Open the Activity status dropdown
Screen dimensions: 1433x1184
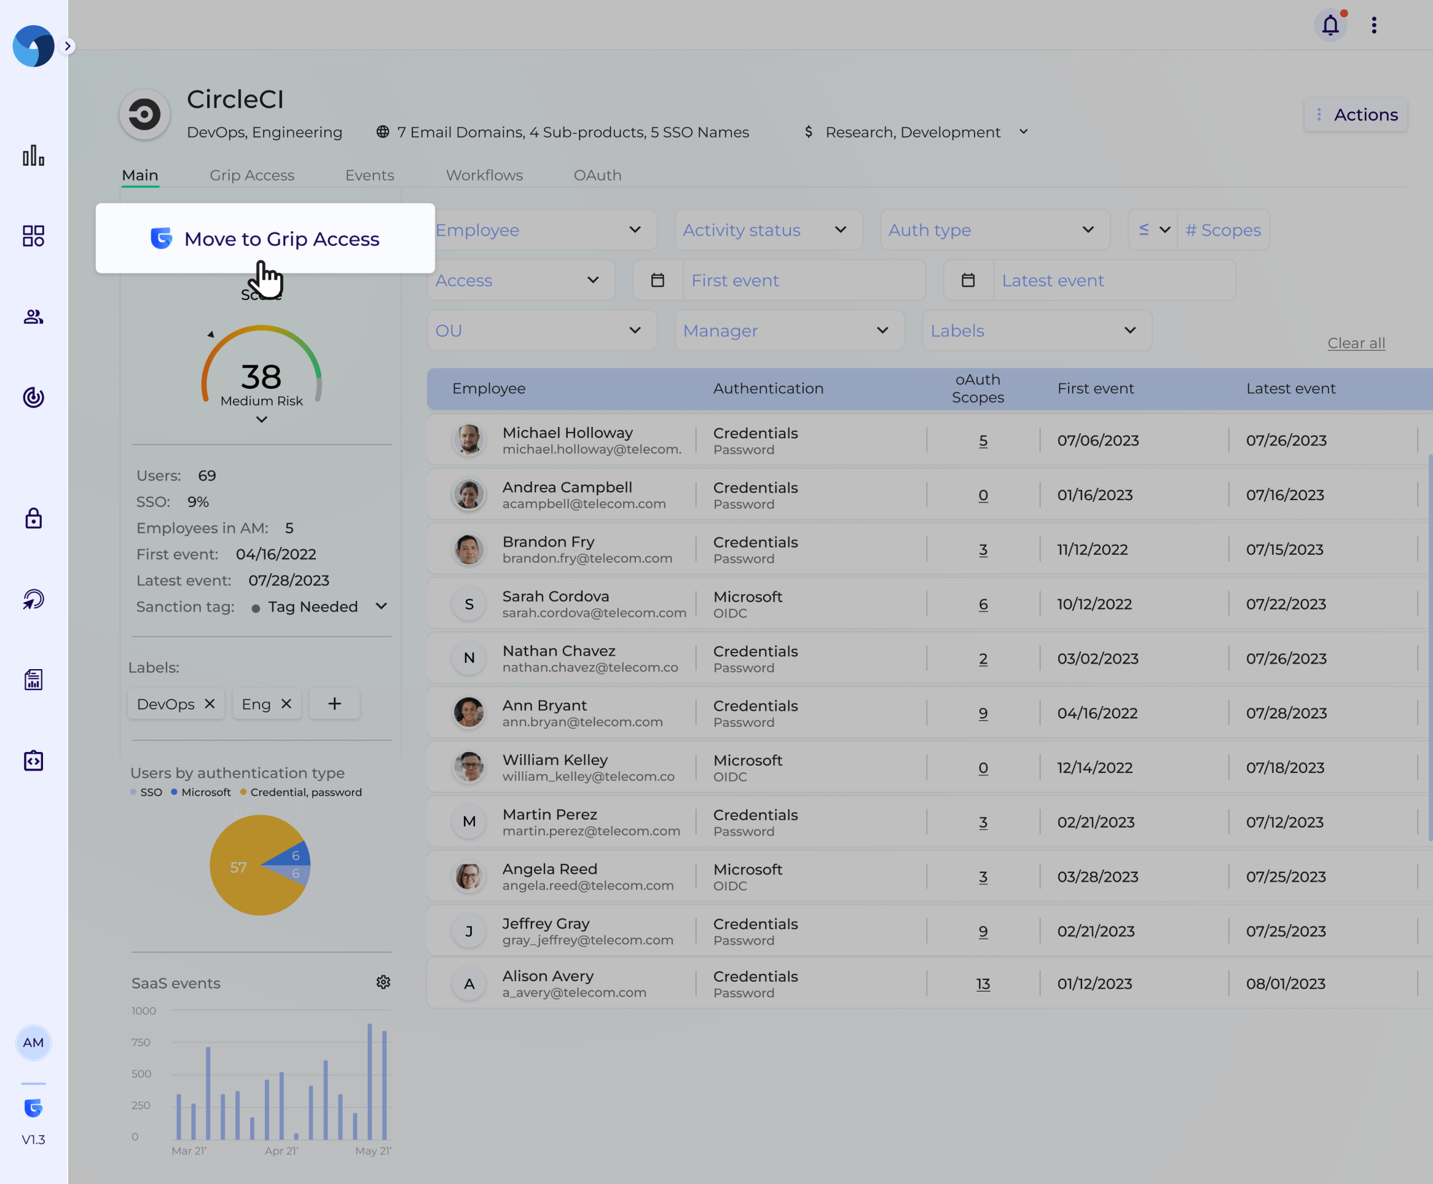[x=768, y=230]
